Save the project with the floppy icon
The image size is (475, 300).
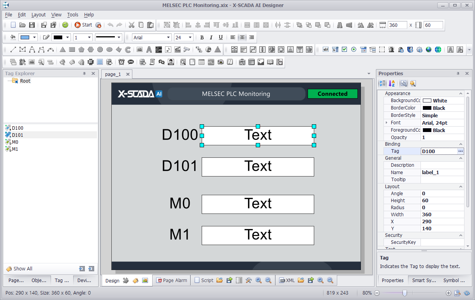click(x=32, y=25)
